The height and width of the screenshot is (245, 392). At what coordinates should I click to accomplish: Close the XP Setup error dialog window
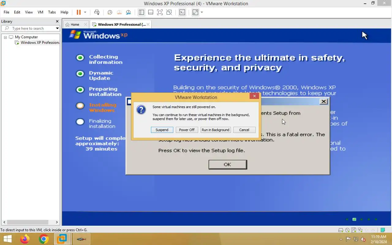[324, 101]
